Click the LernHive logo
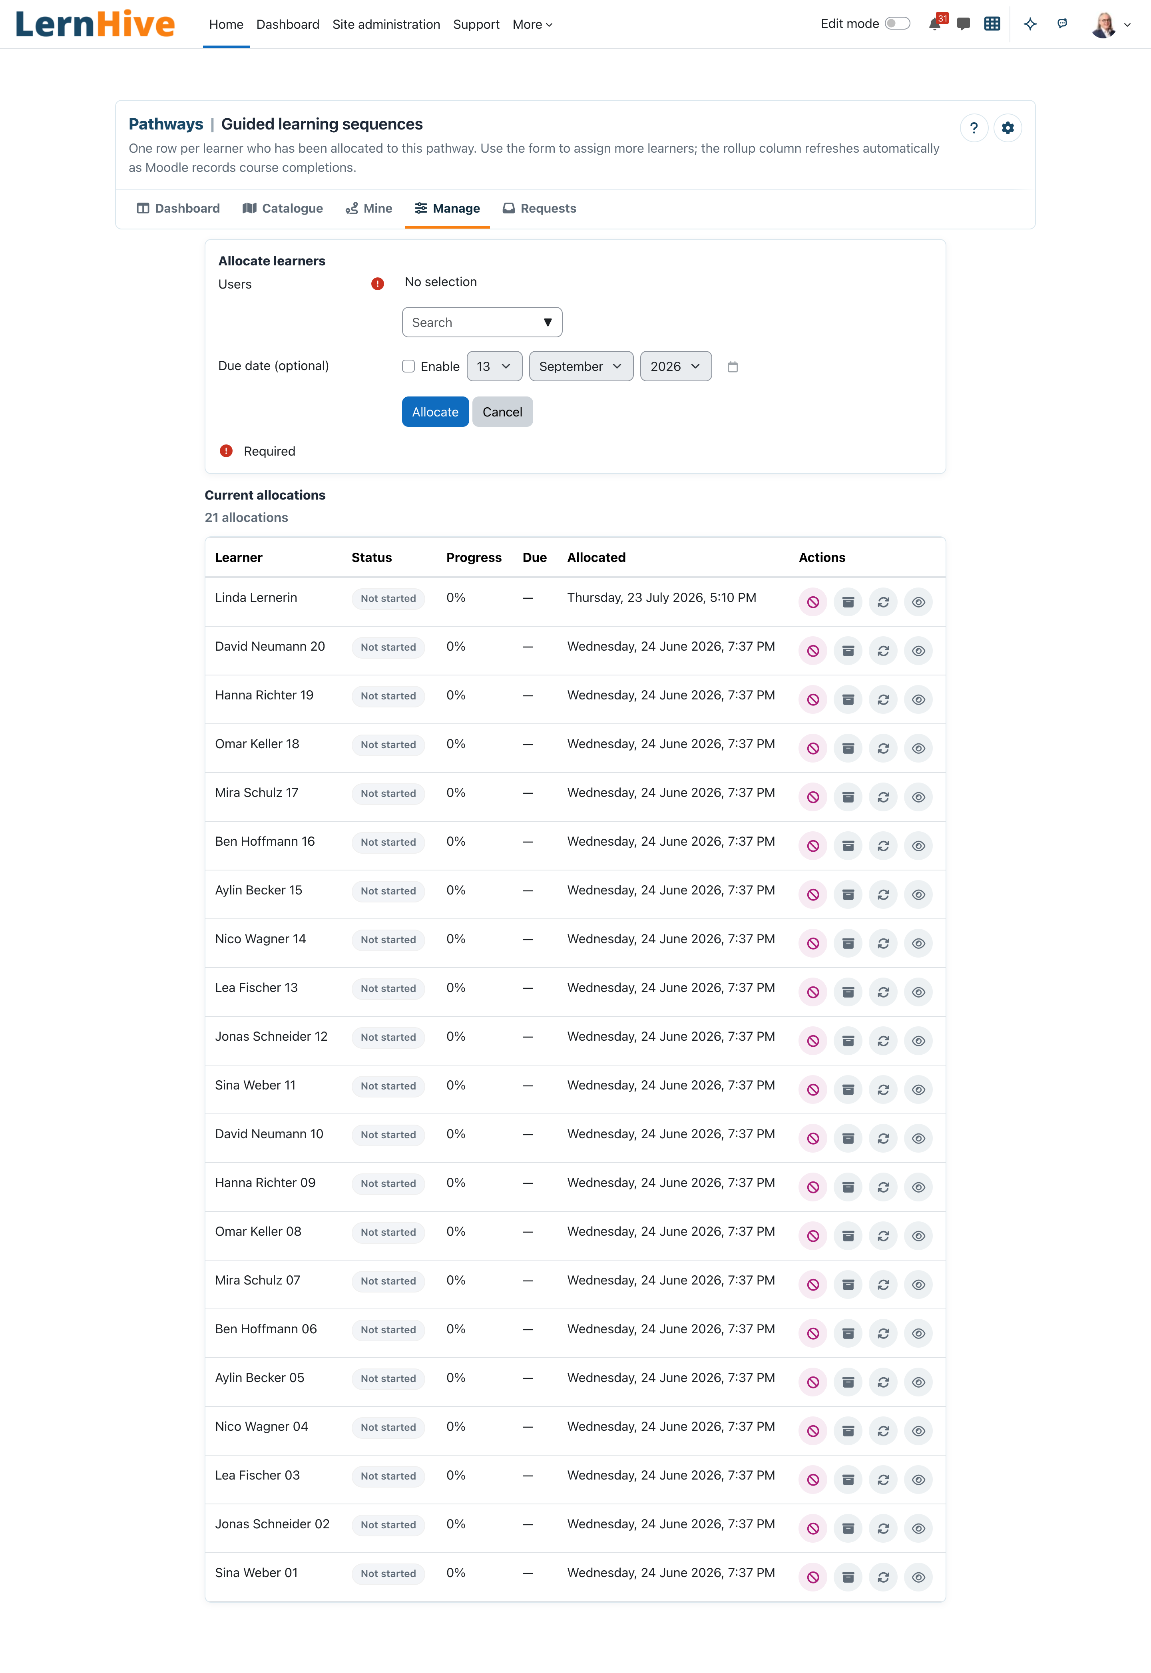 (x=95, y=24)
